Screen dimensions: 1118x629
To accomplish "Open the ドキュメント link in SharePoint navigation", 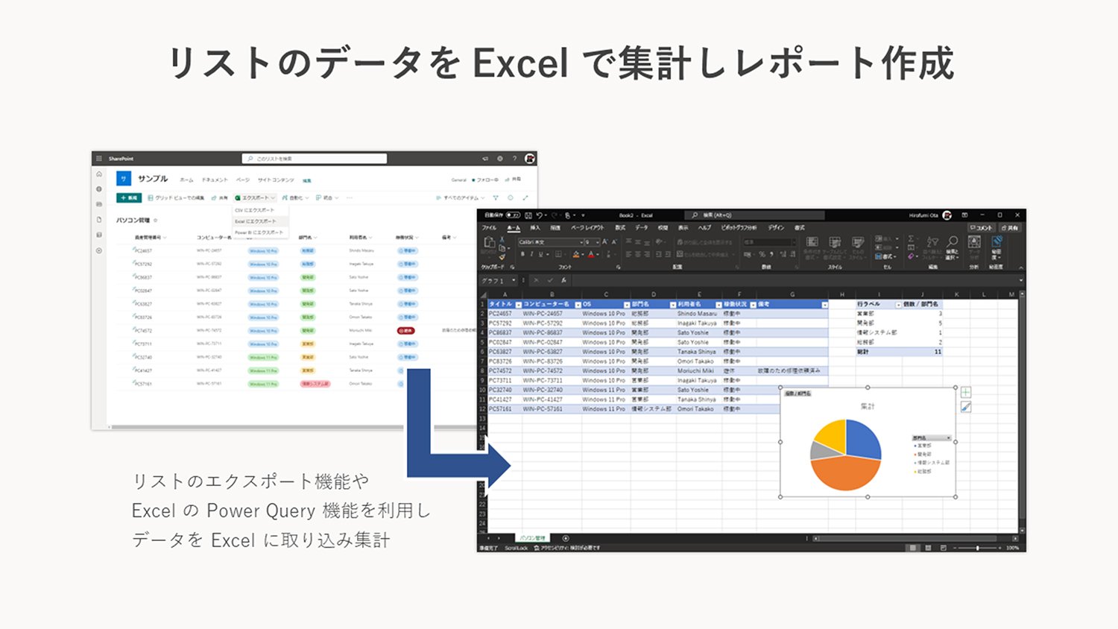I will (x=215, y=180).
